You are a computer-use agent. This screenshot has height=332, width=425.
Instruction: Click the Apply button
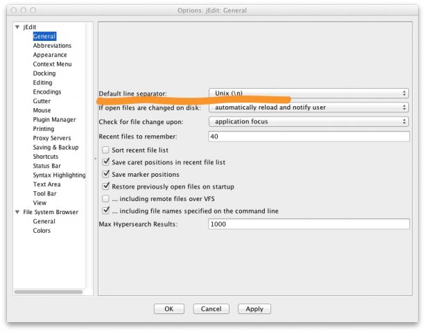(x=254, y=309)
